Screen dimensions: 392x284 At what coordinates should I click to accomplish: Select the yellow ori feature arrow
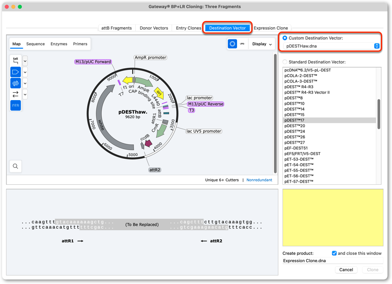tap(159, 93)
